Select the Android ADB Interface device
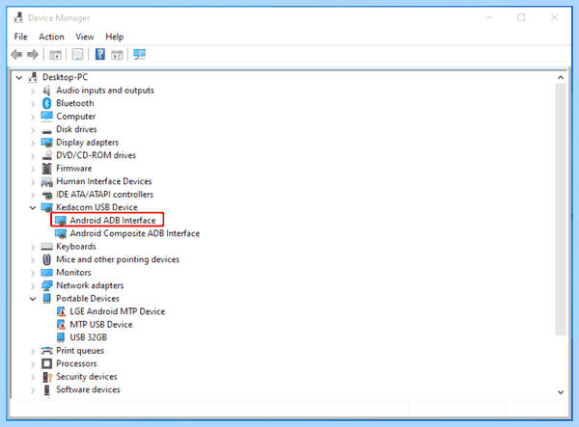Viewport: 579px width, 427px height. [113, 221]
